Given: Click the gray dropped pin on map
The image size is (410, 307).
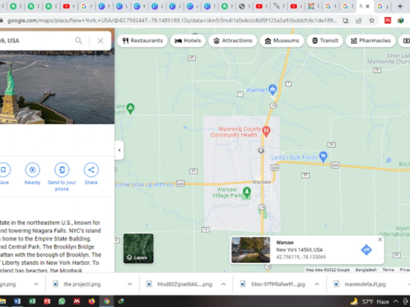Looking at the screenshot, I should click(261, 150).
